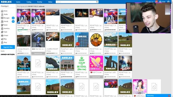173x97 pixels.
Task: Open the empty road game thumbnail
Action: pyautogui.click(x=67, y=16)
